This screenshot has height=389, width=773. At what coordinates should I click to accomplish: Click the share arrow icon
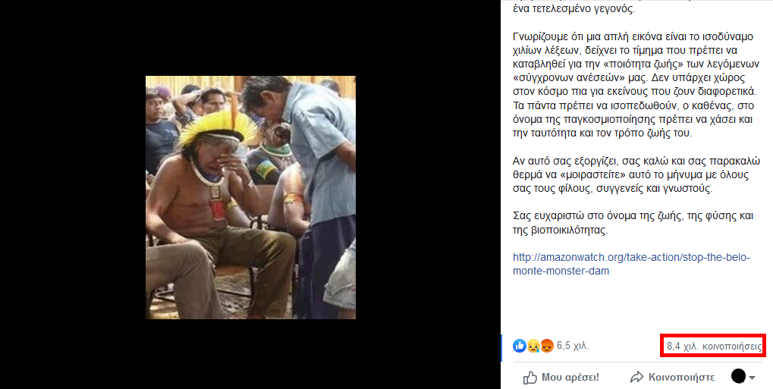pyautogui.click(x=636, y=377)
